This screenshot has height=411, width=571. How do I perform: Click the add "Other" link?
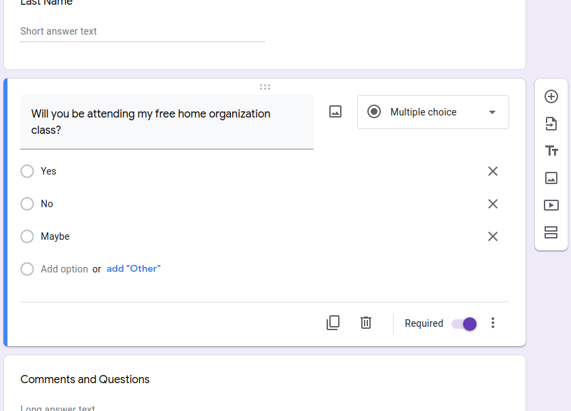point(134,268)
